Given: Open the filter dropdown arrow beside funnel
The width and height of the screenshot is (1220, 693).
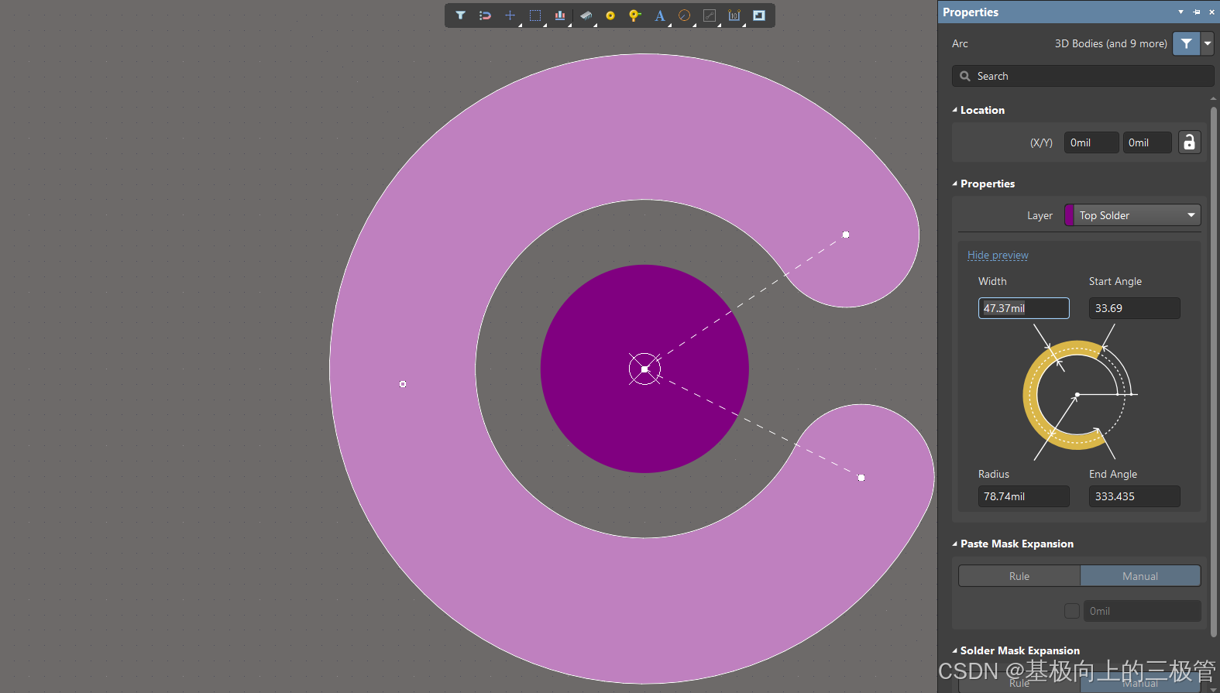Looking at the screenshot, I should (1207, 43).
